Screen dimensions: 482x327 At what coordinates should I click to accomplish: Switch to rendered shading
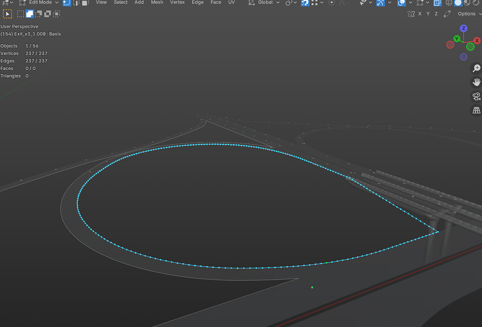click(476, 3)
